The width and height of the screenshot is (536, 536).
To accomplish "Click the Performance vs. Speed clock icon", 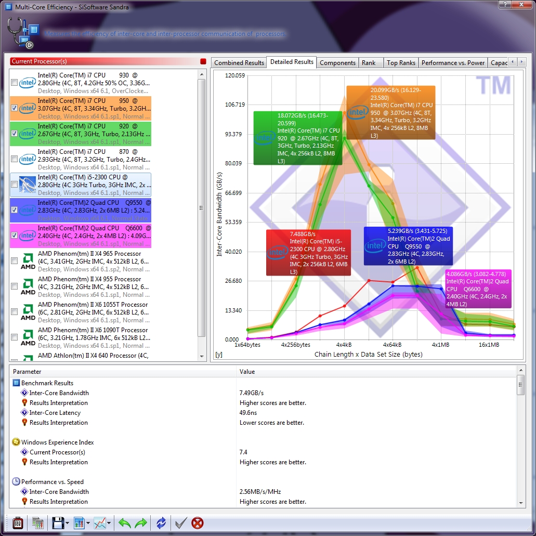I will click(16, 481).
